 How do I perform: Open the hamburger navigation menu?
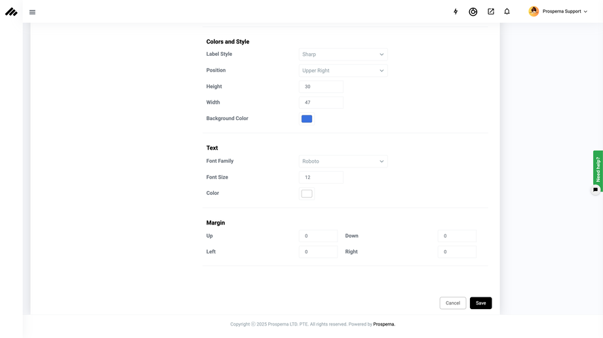coord(32,12)
